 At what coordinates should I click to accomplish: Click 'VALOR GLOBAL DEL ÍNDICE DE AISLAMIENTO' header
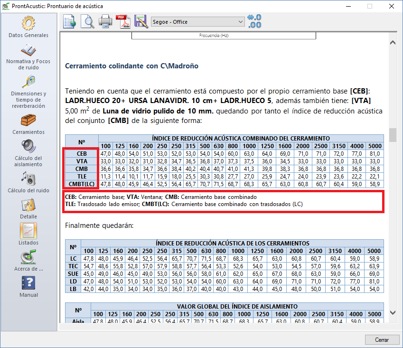237,306
